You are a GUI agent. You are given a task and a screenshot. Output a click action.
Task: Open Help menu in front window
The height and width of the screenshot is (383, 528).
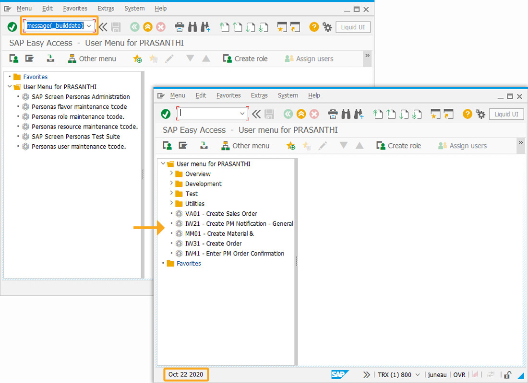pyautogui.click(x=314, y=95)
